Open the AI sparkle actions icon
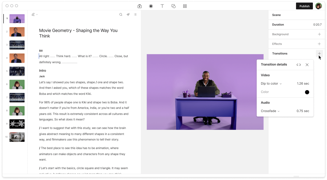The height and width of the screenshot is (180, 327). [128, 15]
